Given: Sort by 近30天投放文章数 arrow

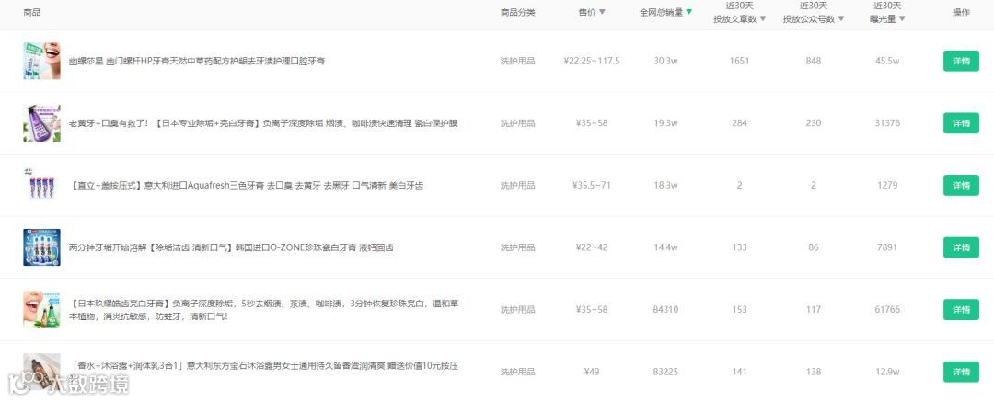Looking at the screenshot, I should [x=763, y=19].
